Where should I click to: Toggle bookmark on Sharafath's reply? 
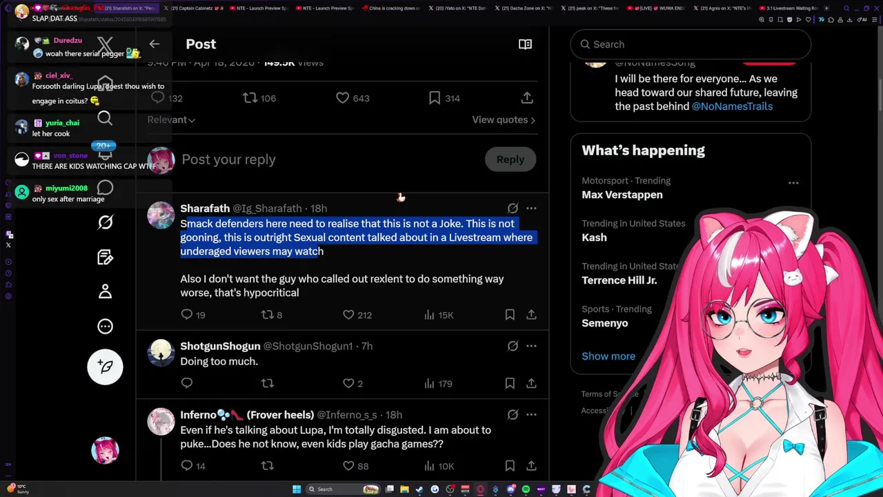tap(510, 315)
